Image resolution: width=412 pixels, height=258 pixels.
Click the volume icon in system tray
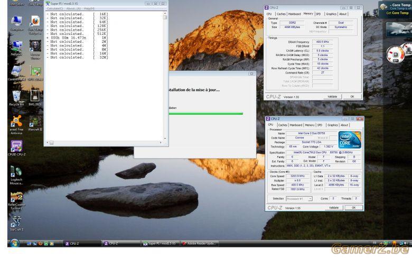click(x=406, y=243)
